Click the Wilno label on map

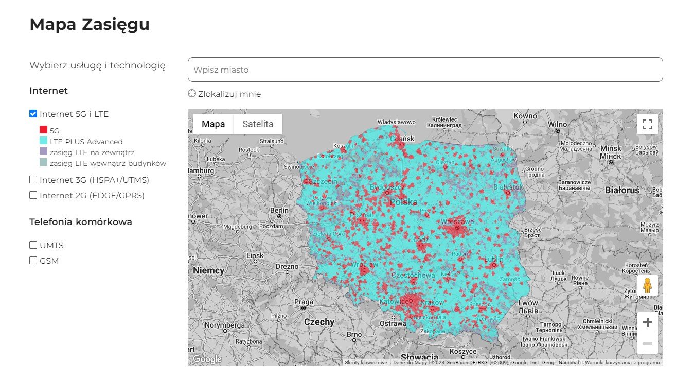pos(557,124)
